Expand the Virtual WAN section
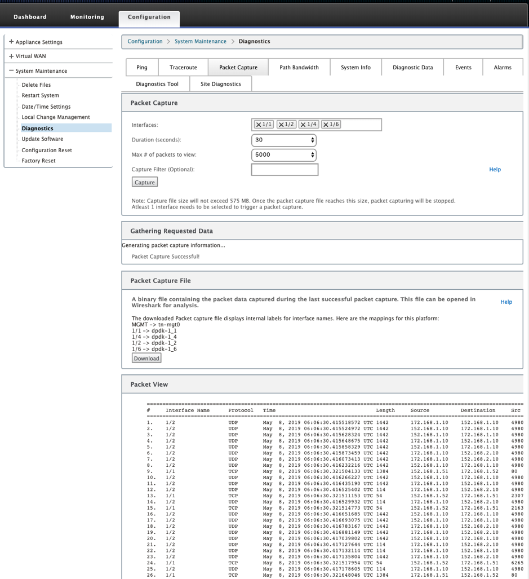This screenshot has width=529, height=579. (x=11, y=56)
